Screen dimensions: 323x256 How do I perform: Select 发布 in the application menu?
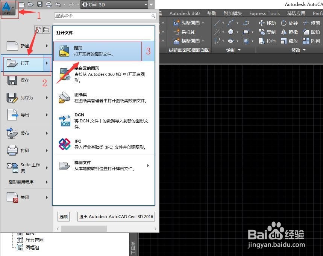click(26, 133)
